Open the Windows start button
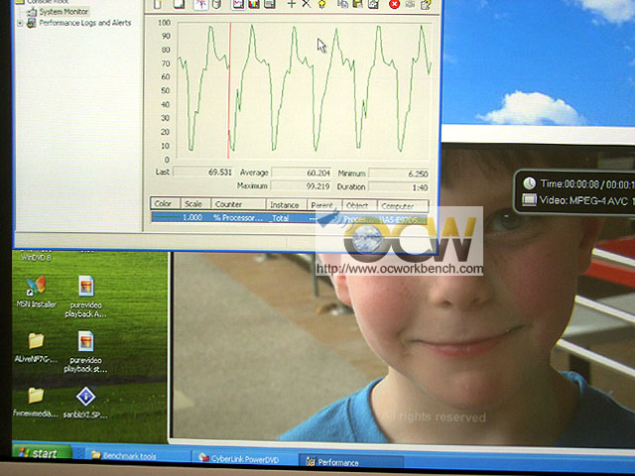This screenshot has height=476, width=635. (42, 452)
